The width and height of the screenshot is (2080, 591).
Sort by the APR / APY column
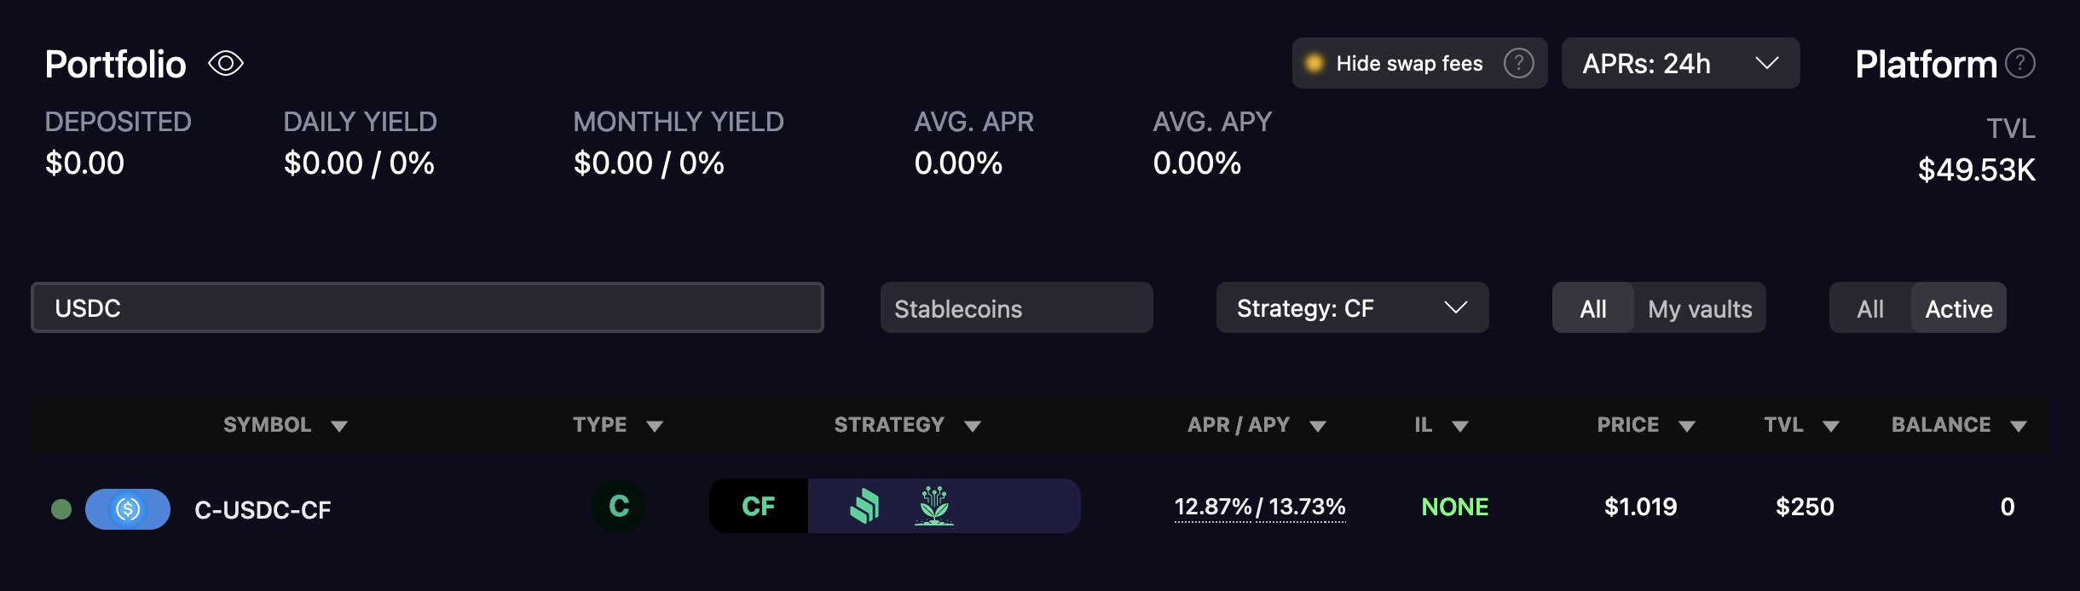tap(1255, 425)
